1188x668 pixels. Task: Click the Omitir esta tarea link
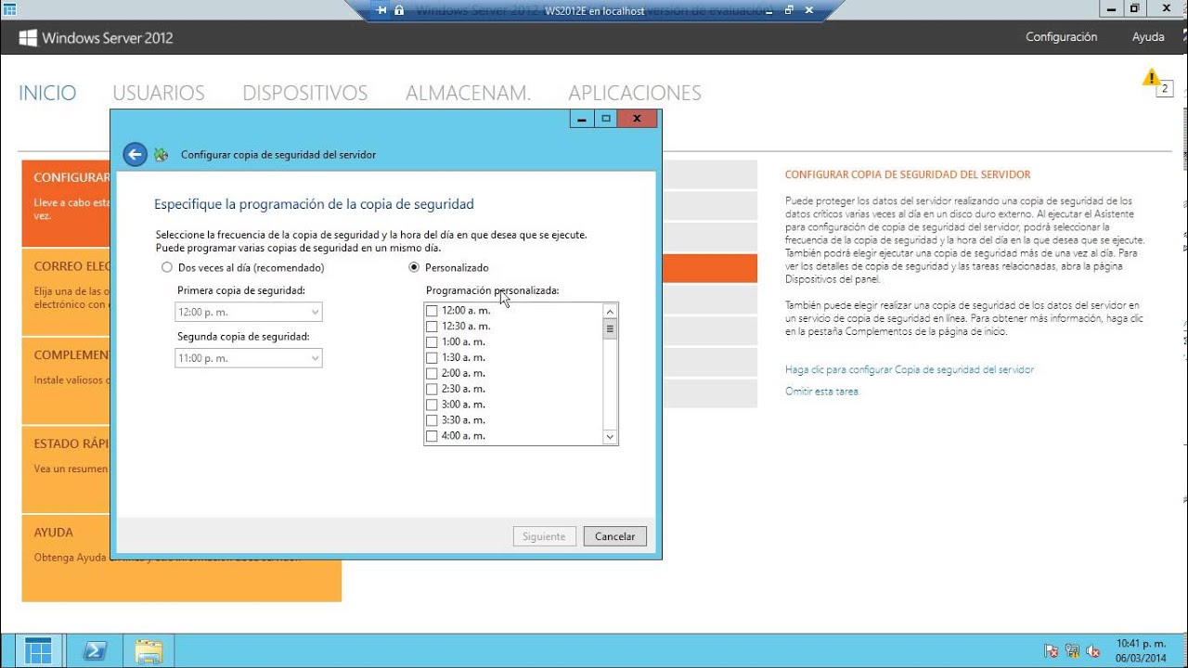coord(821,392)
